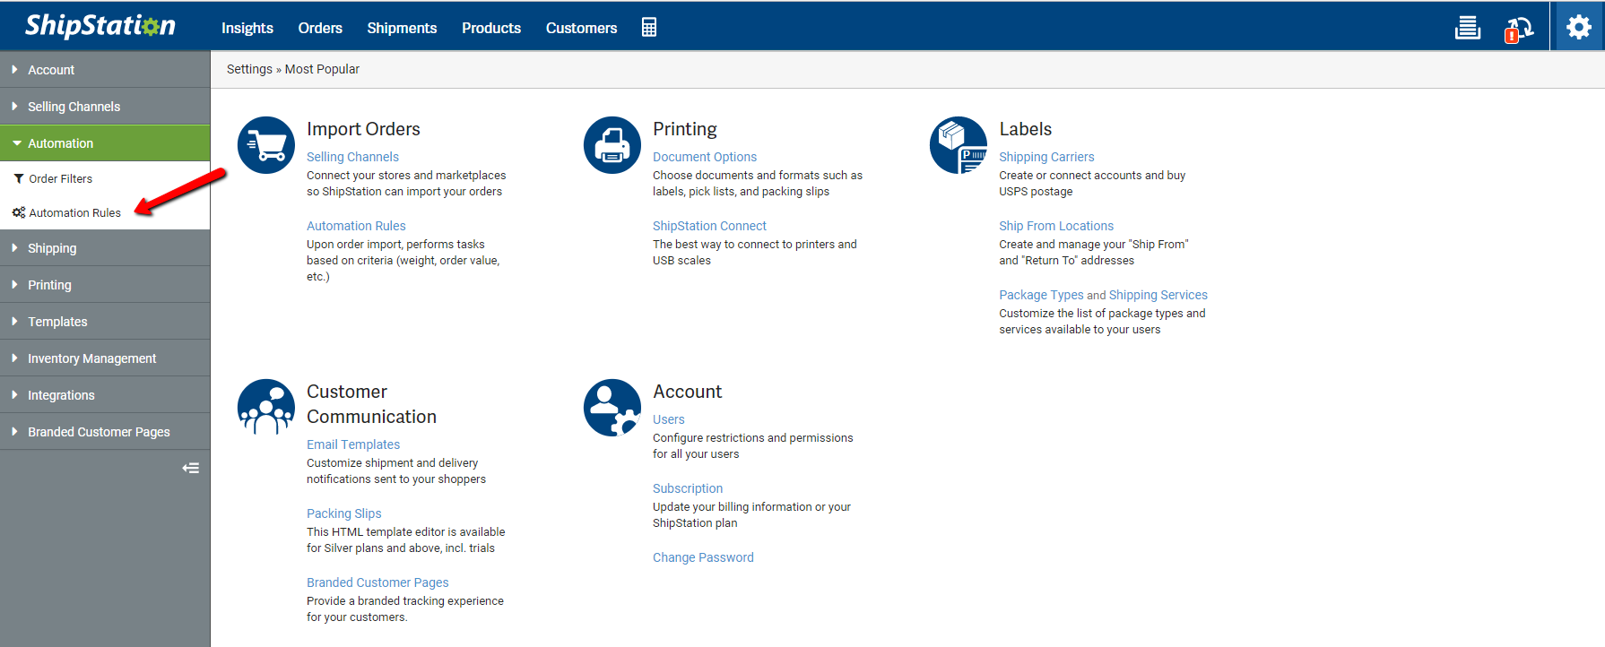The width and height of the screenshot is (1605, 647).
Task: Expand the Integrations sidebar section
Action: 105,394
